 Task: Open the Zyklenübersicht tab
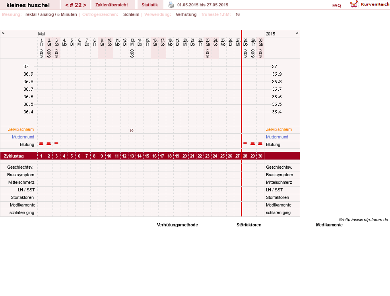coord(111,5)
